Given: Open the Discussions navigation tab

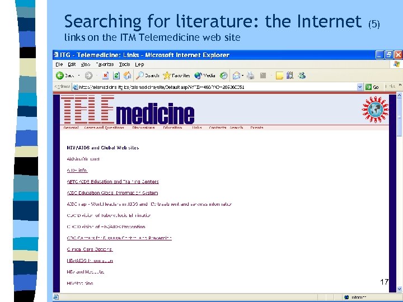Looking at the screenshot, I should point(143,128).
